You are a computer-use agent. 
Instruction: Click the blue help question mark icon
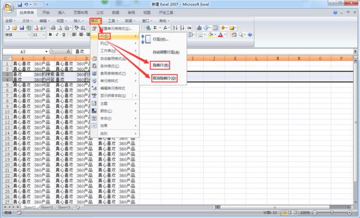coord(335,13)
